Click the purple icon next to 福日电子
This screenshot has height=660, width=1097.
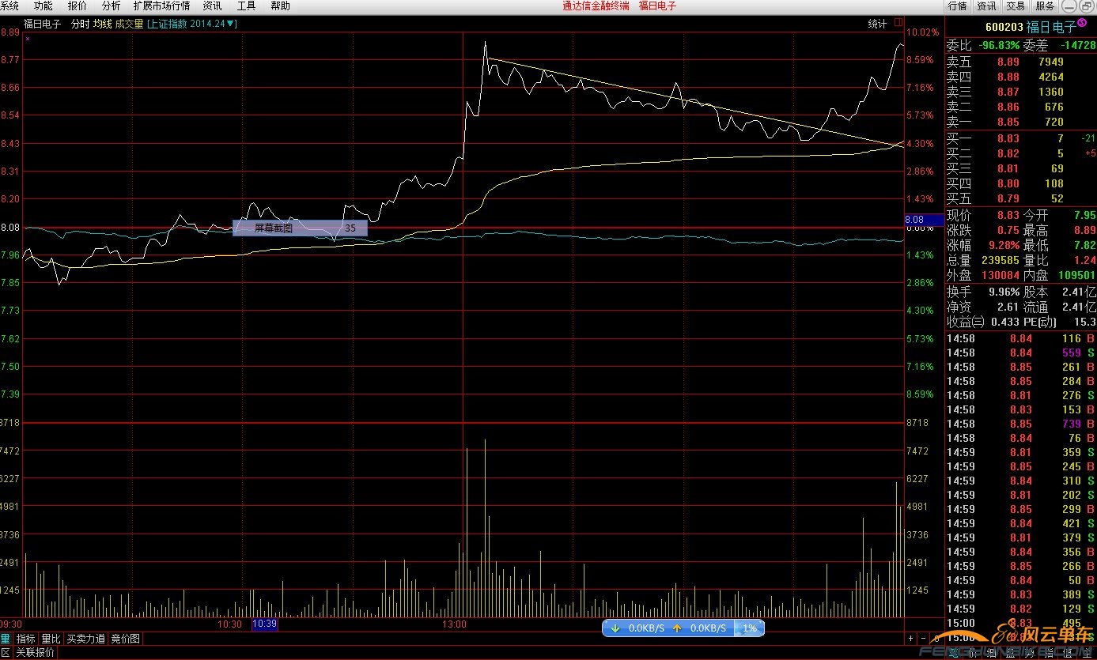pyautogui.click(x=1081, y=24)
